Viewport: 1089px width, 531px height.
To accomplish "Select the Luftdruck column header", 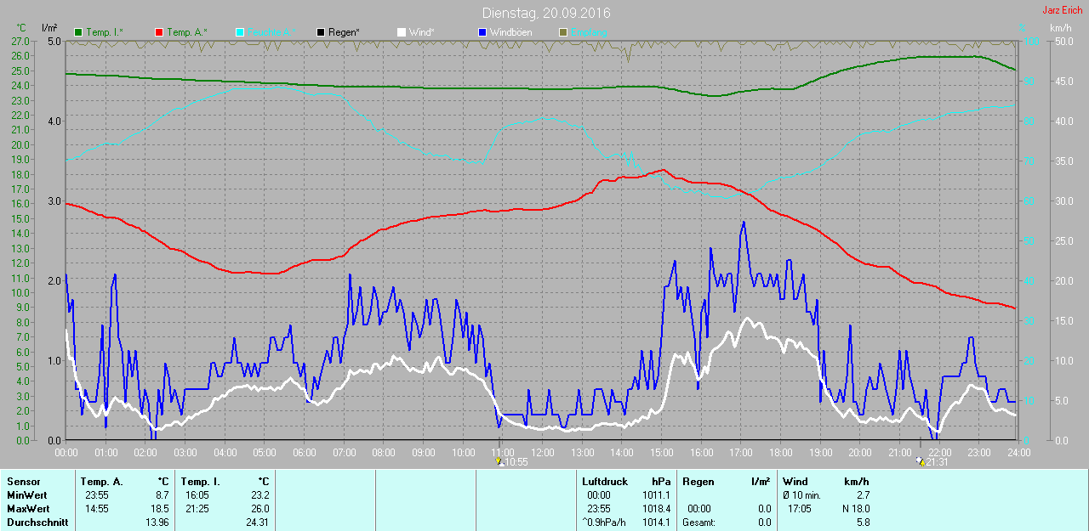I will 605,482.
